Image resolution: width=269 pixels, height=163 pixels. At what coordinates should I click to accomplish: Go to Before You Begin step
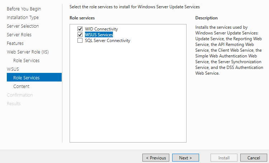[x=24, y=9]
